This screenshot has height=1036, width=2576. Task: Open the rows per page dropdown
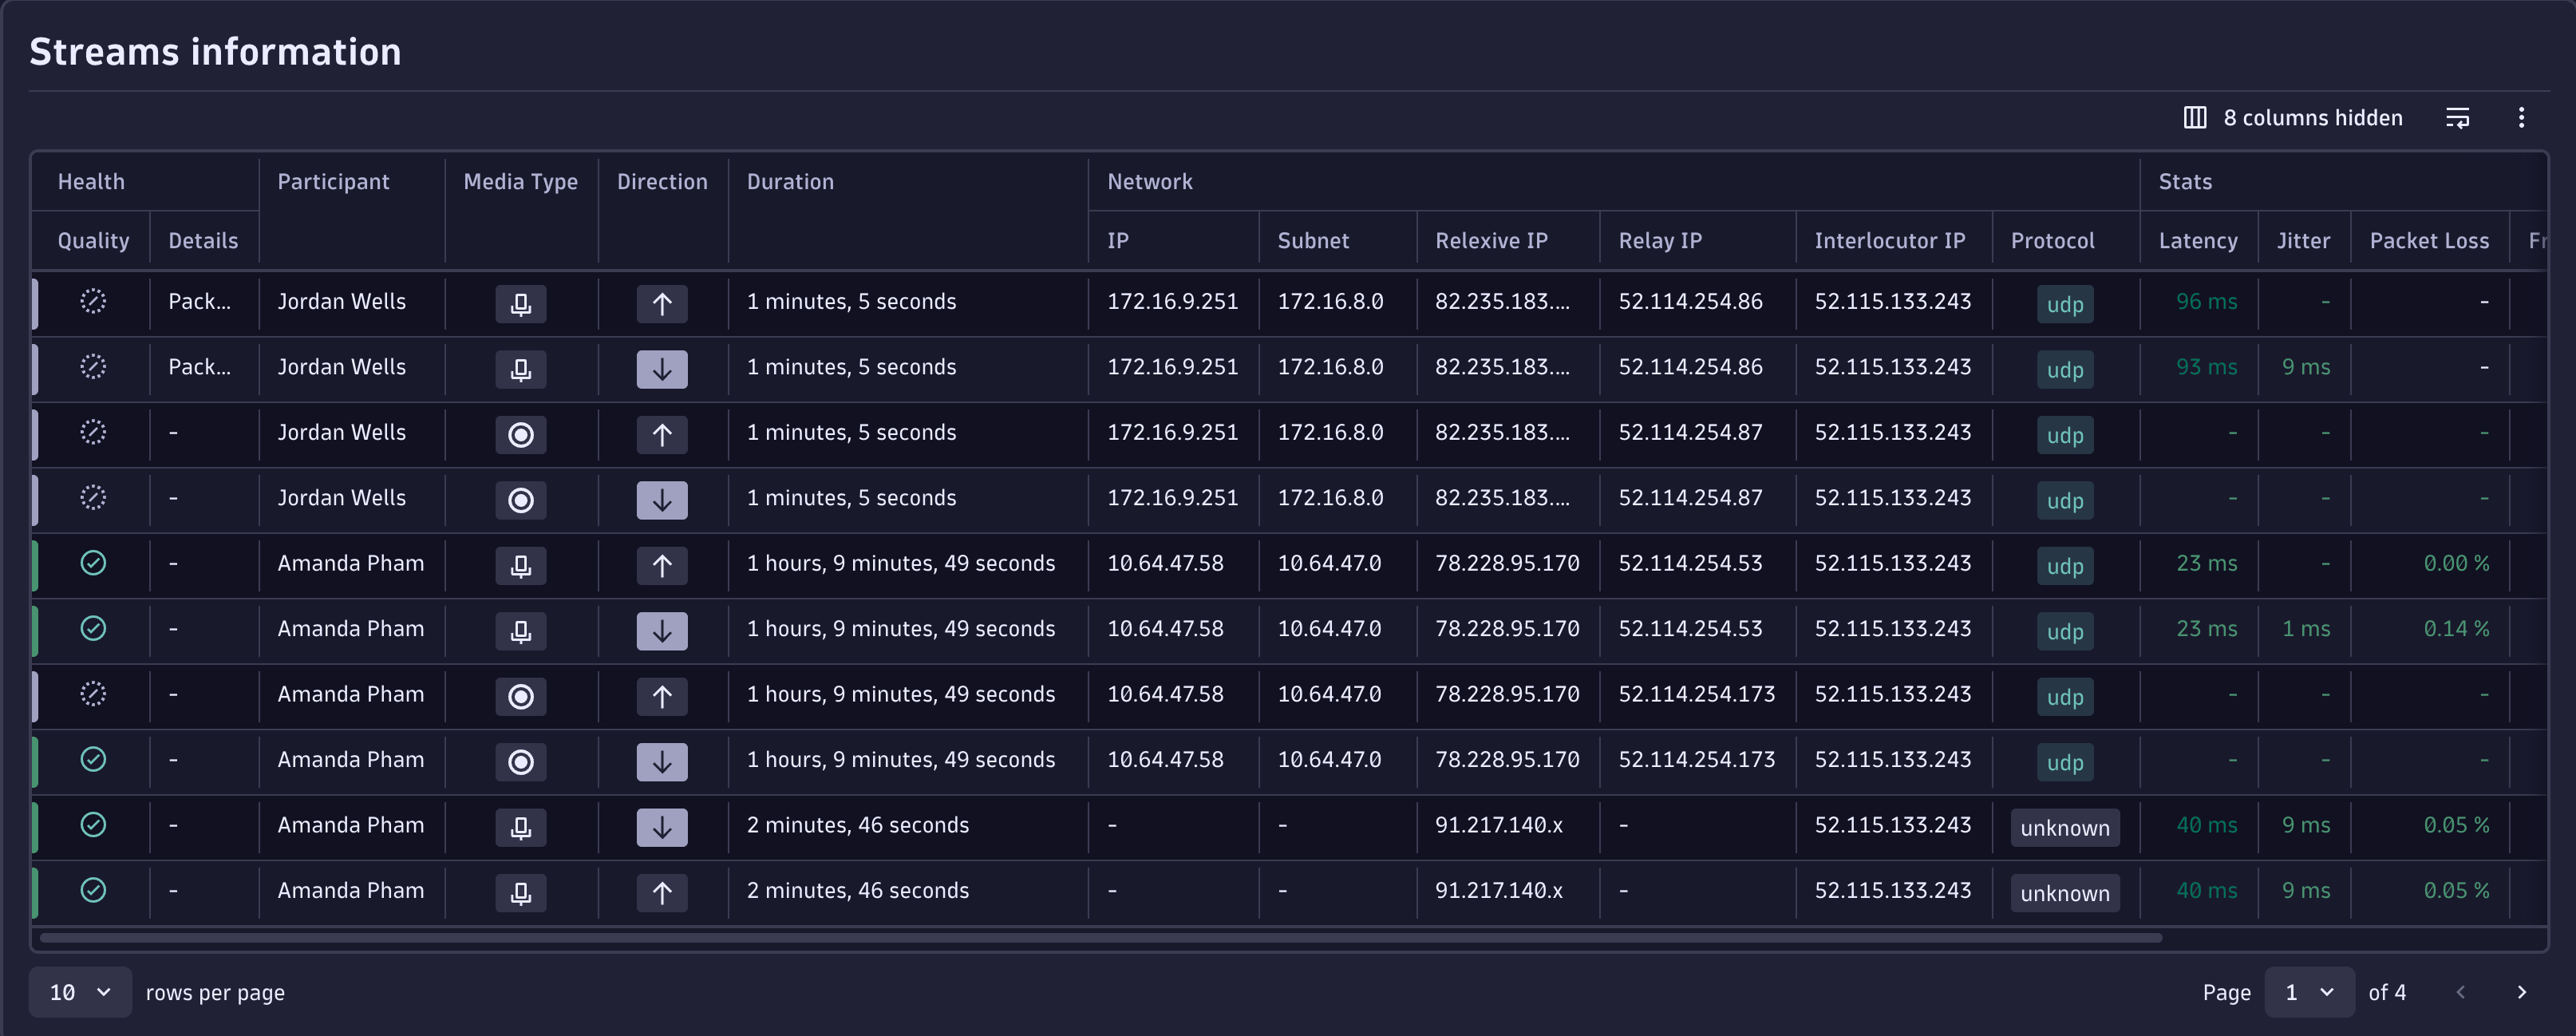click(80, 991)
